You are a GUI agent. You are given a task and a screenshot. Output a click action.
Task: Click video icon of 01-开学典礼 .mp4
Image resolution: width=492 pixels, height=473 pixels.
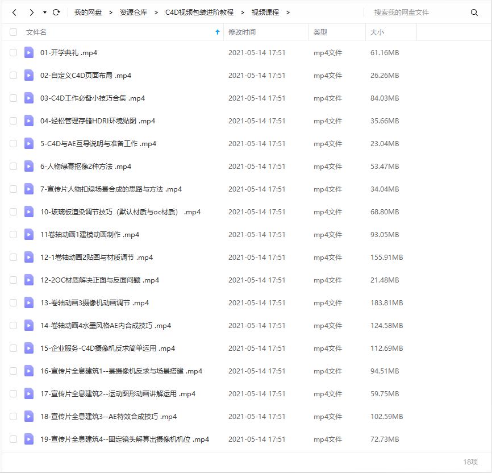(29, 52)
